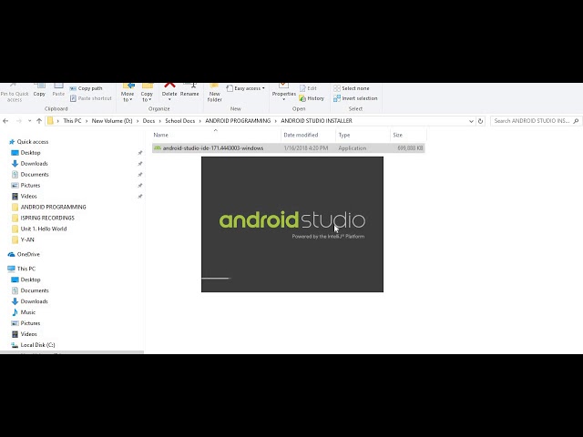This screenshot has width=583, height=437.
Task: Click the search magnifier icon
Action: tap(577, 121)
